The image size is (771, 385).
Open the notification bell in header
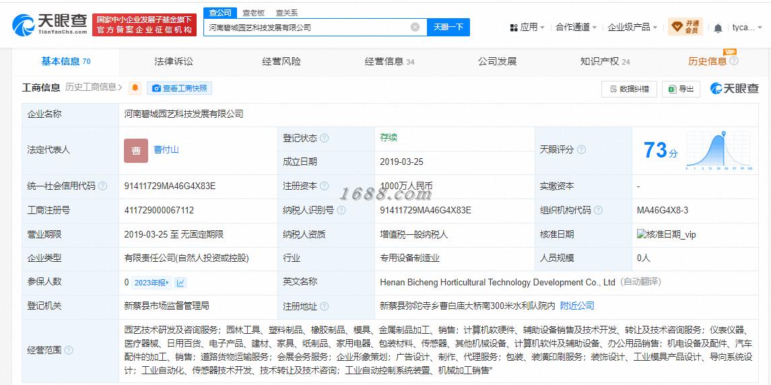pos(718,28)
